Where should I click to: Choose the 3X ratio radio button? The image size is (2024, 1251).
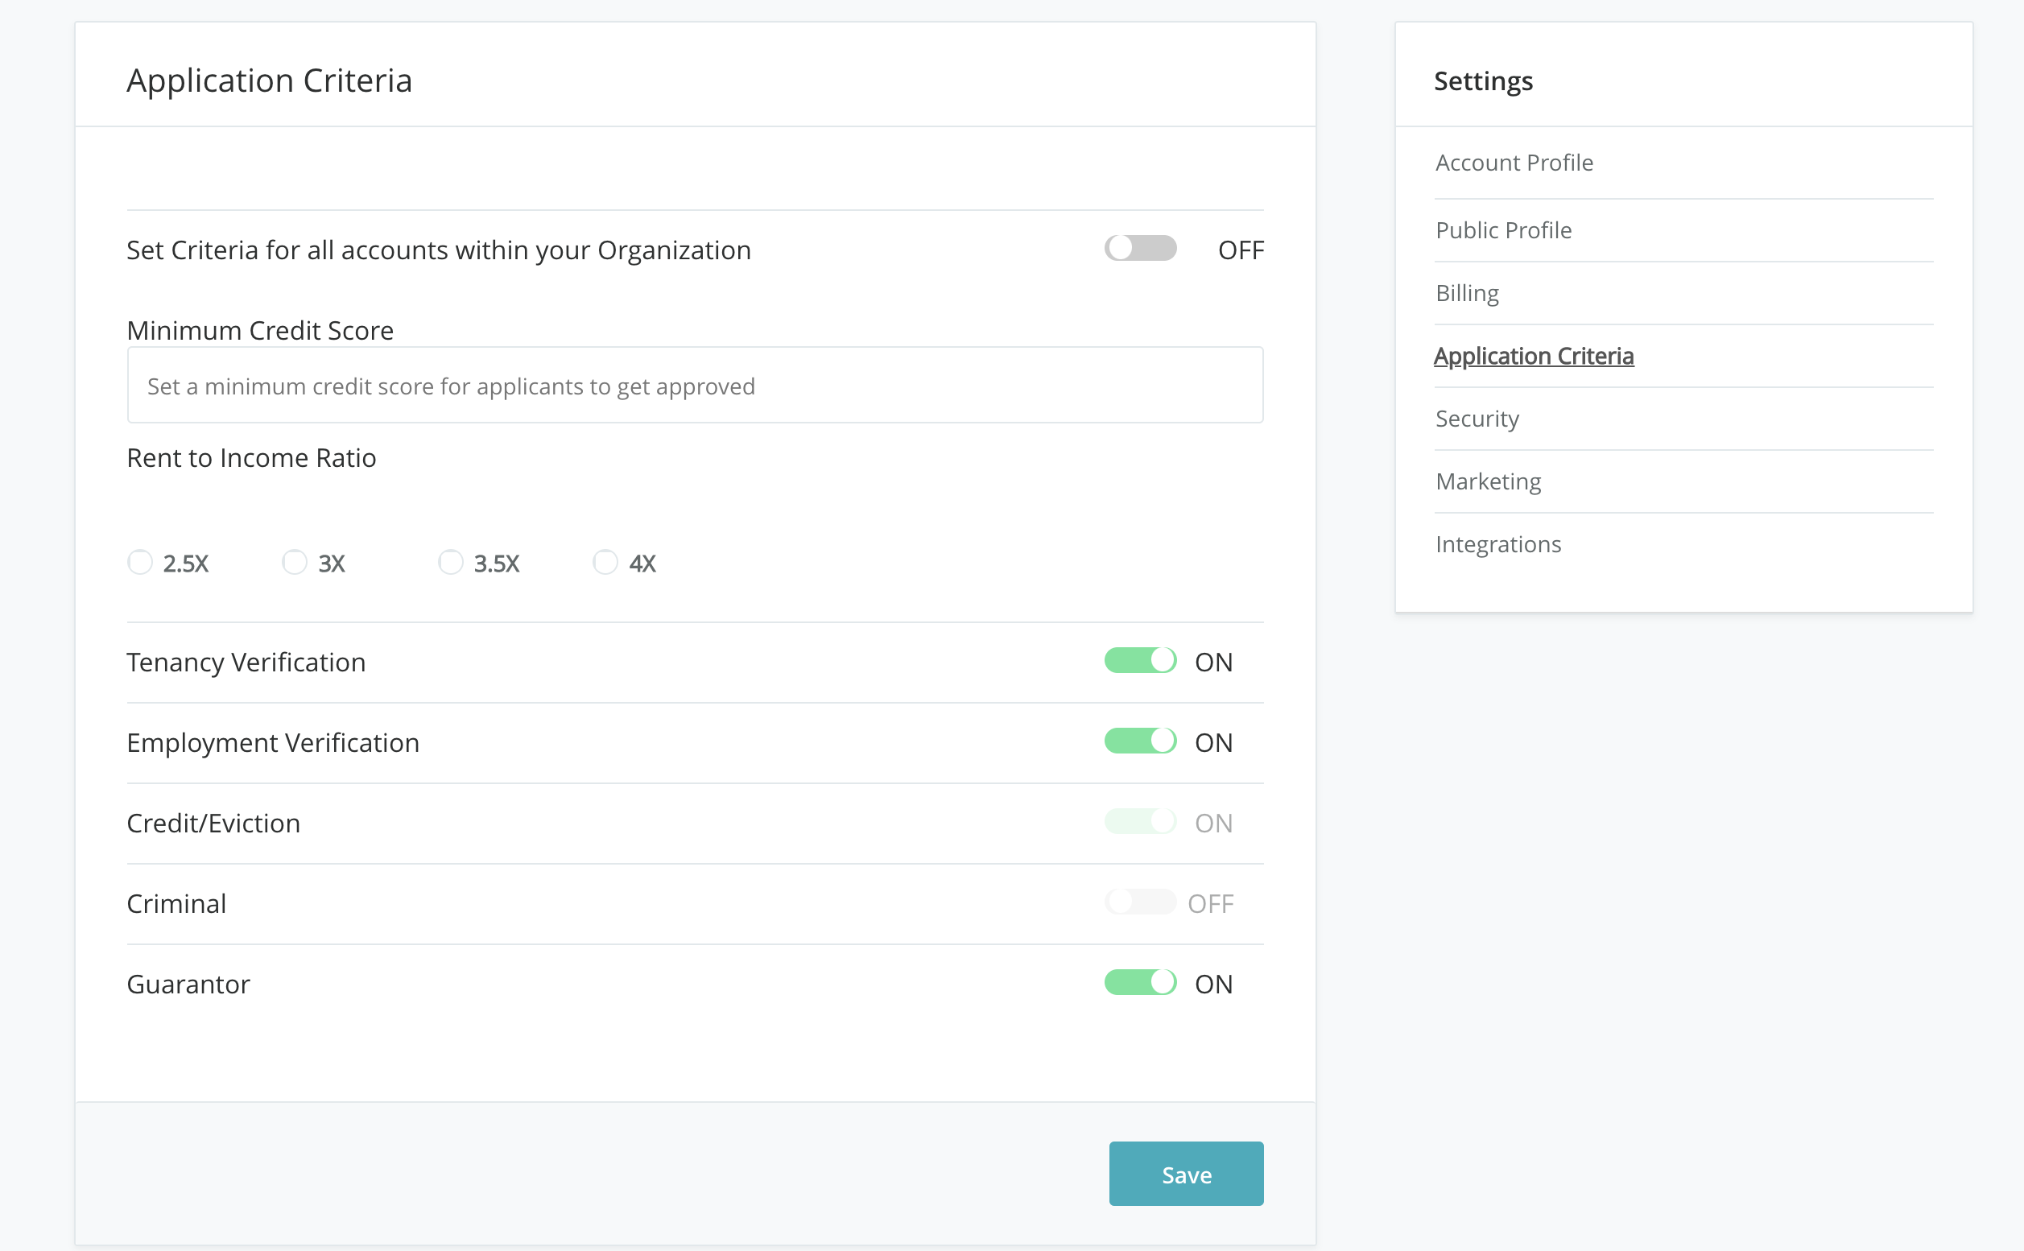tap(295, 563)
